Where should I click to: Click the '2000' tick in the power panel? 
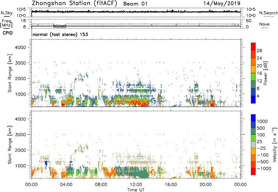(x=20, y=78)
